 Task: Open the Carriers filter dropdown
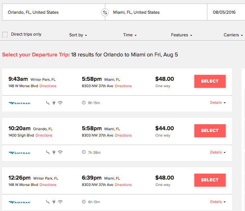coord(233,35)
